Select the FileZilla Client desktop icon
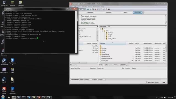 [4, 90]
